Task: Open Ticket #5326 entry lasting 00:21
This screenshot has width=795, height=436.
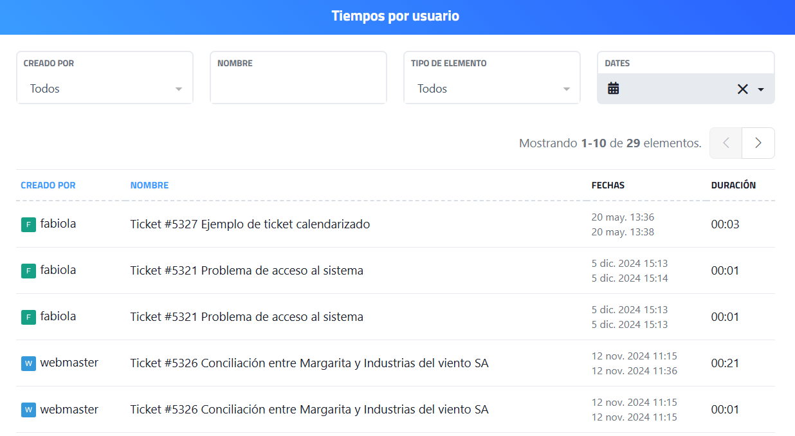Action: pos(309,363)
